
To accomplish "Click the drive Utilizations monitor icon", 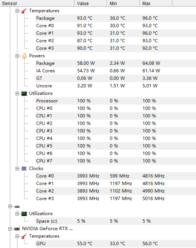I will click(24, 214).
